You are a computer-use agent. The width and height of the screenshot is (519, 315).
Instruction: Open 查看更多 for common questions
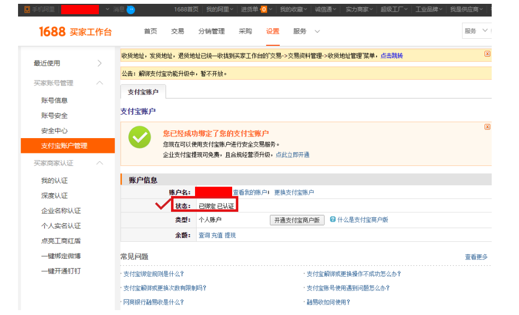(x=476, y=257)
